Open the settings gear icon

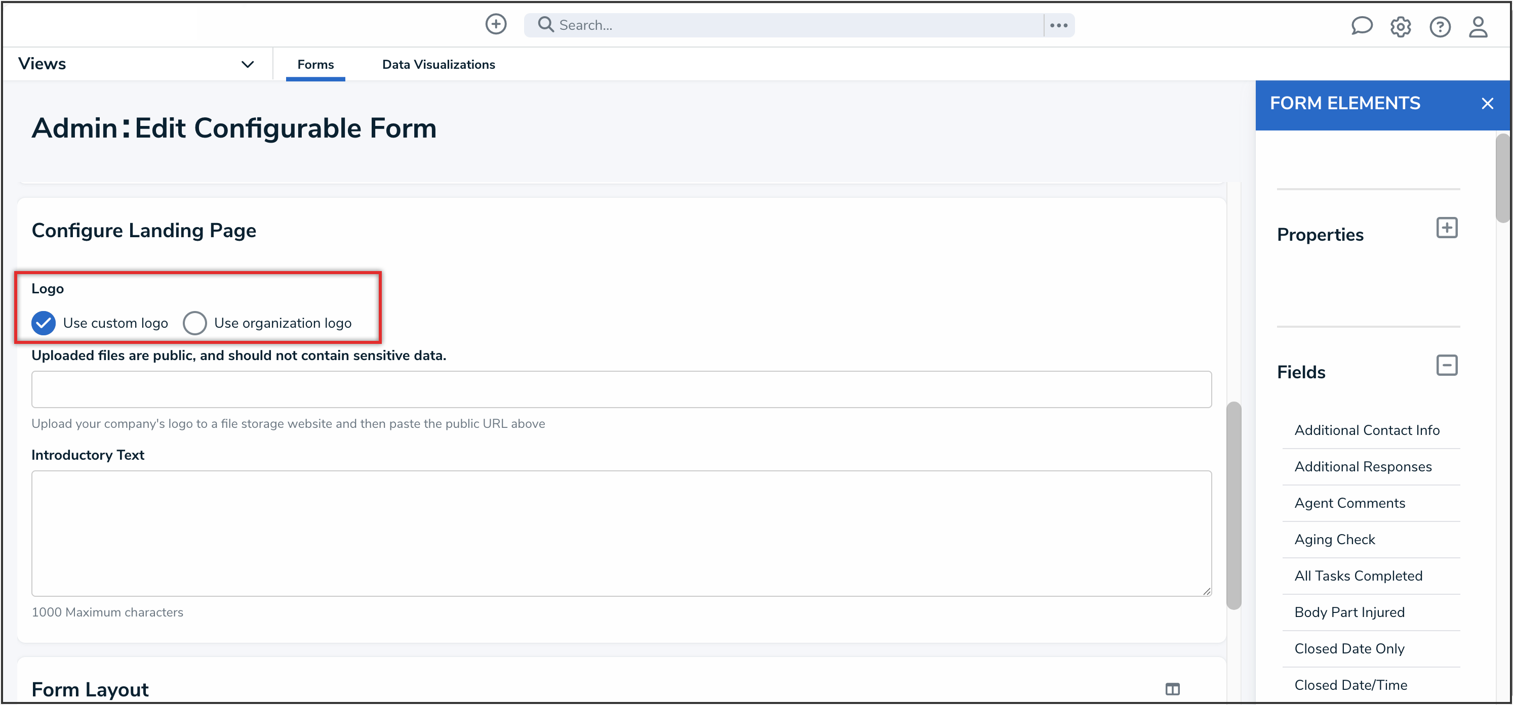click(1400, 27)
